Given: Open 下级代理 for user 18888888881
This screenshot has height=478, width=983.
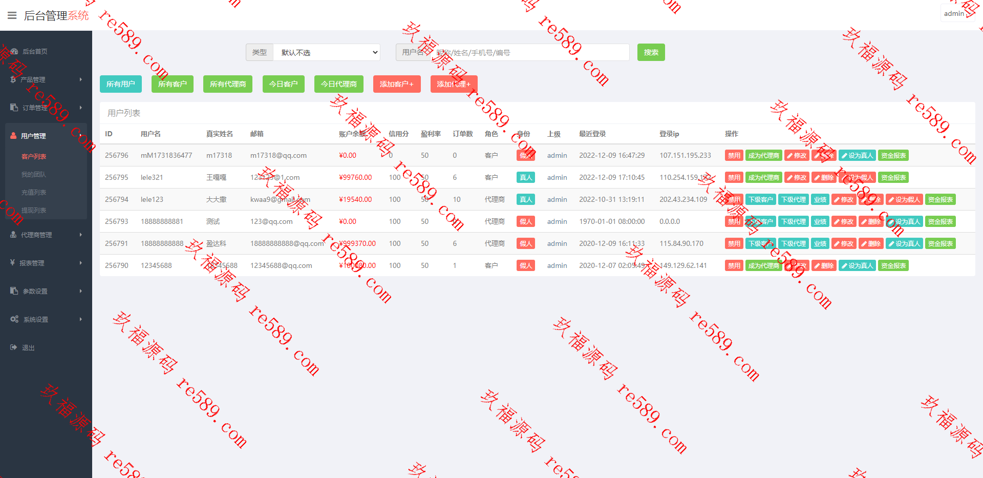Looking at the screenshot, I should tap(794, 222).
